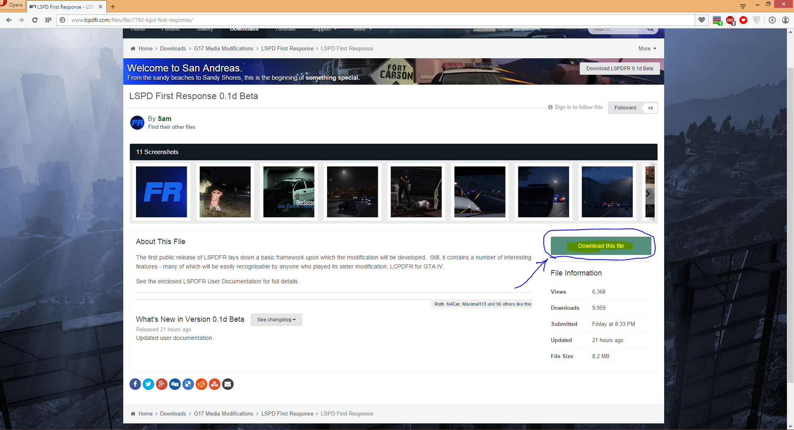The image size is (794, 430).
Task: Select the File Size value 8.2 MB
Action: [x=600, y=356]
